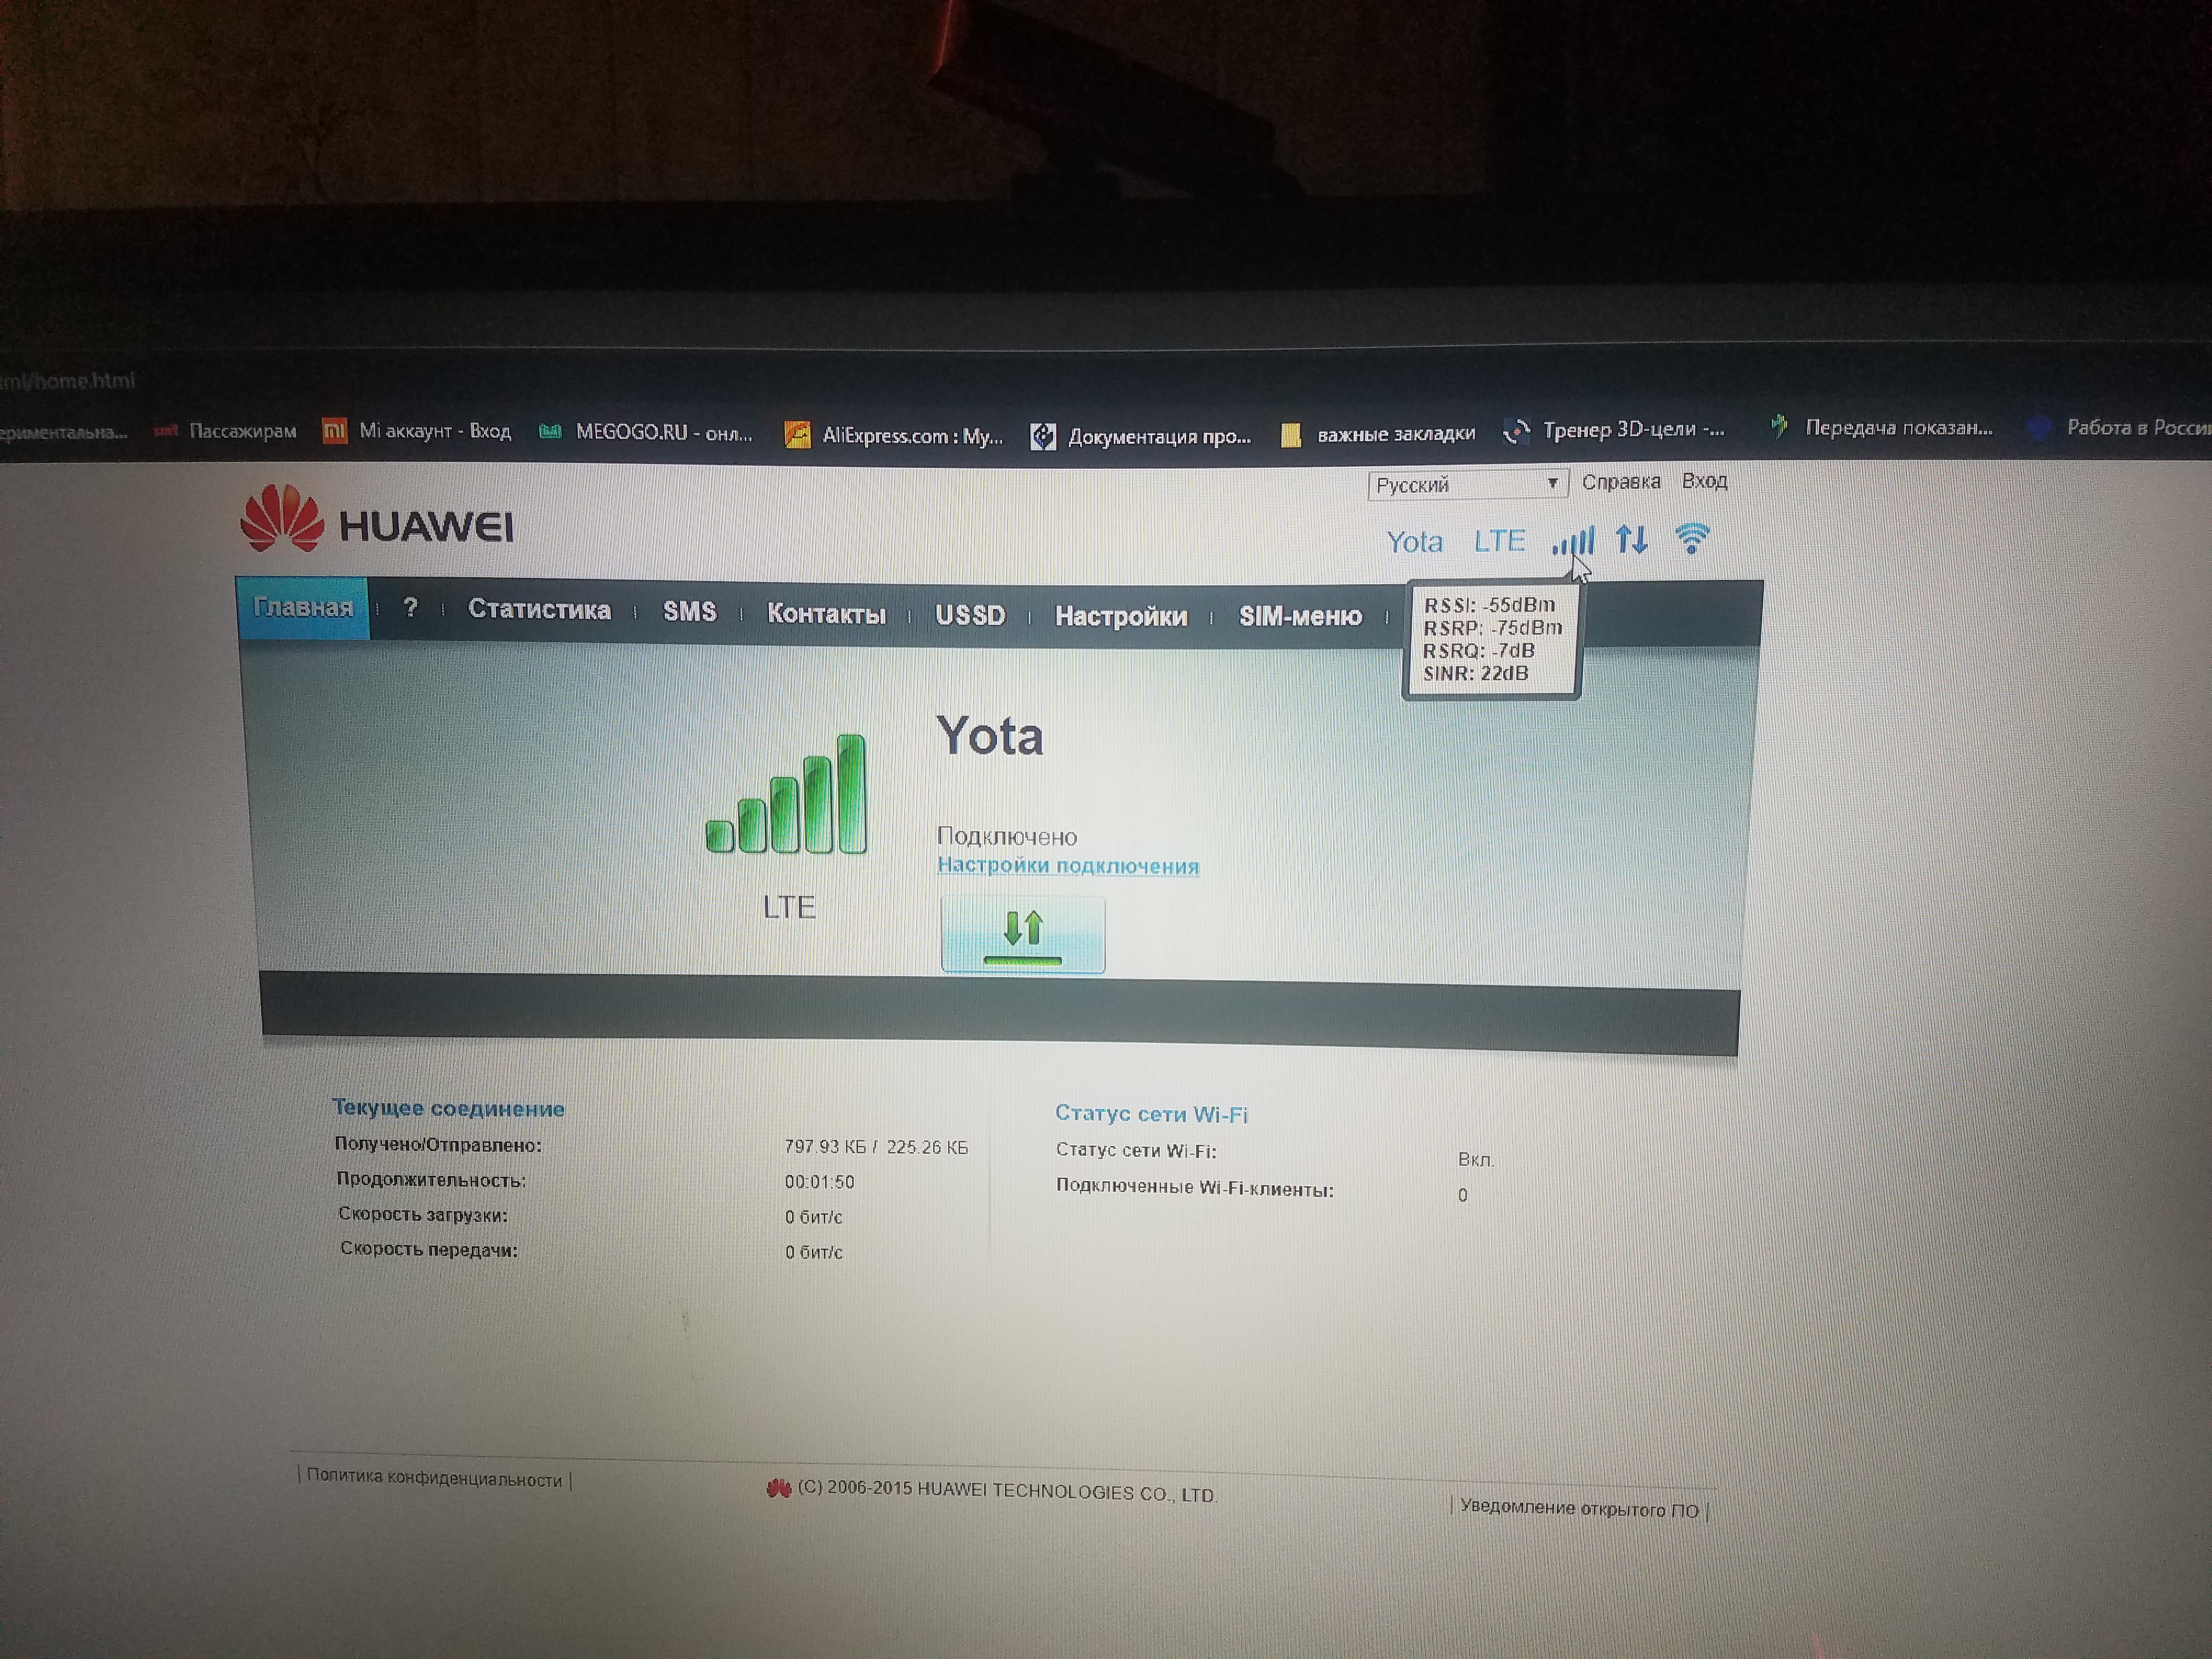
Task: Click the large Yota operator name
Action: (x=990, y=737)
